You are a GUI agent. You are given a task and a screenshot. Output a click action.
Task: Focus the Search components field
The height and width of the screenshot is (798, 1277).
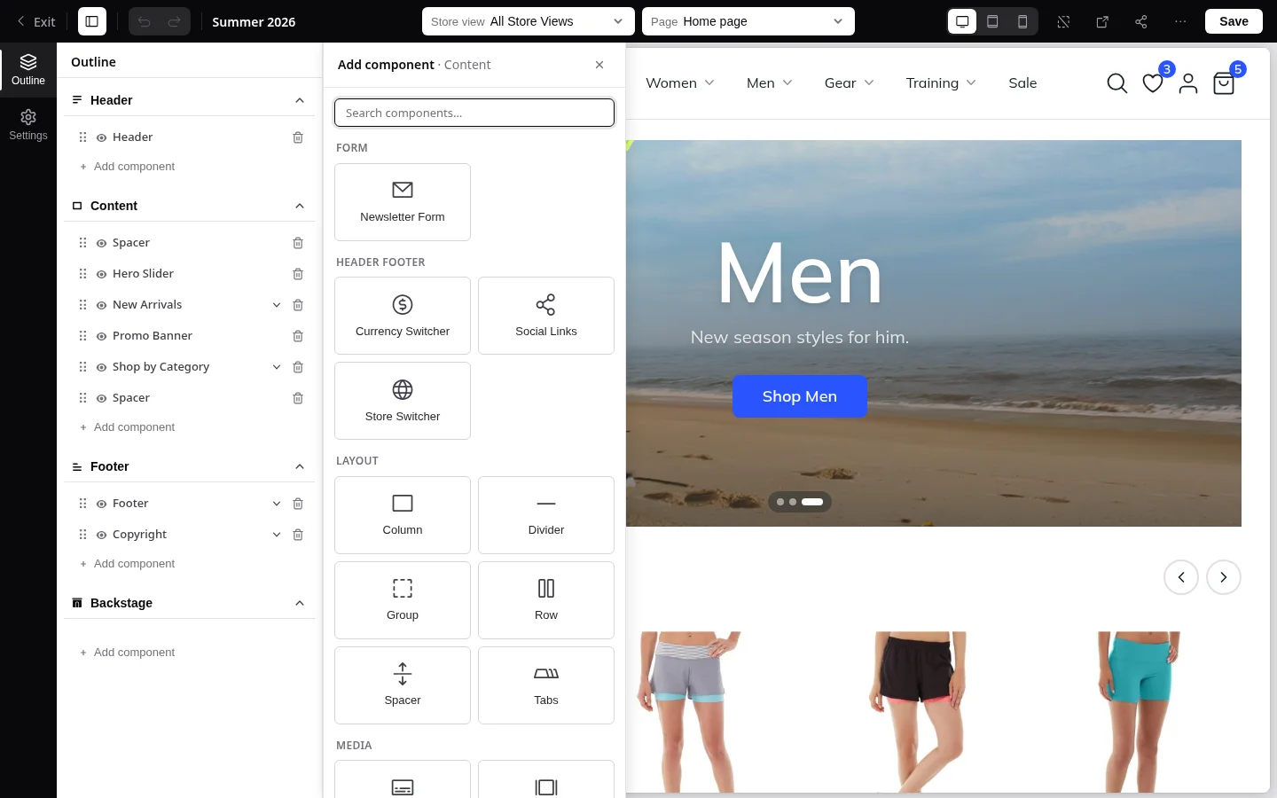(474, 113)
